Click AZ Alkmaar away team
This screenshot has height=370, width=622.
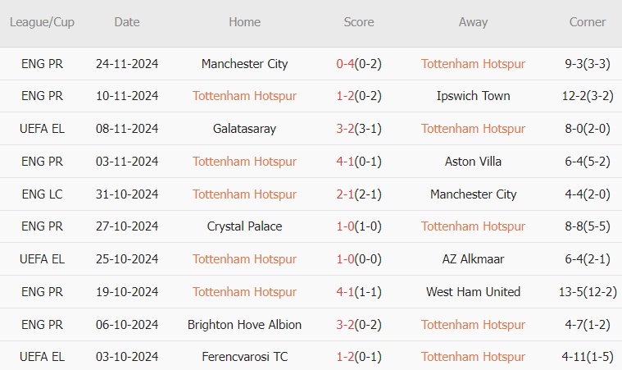(x=473, y=259)
